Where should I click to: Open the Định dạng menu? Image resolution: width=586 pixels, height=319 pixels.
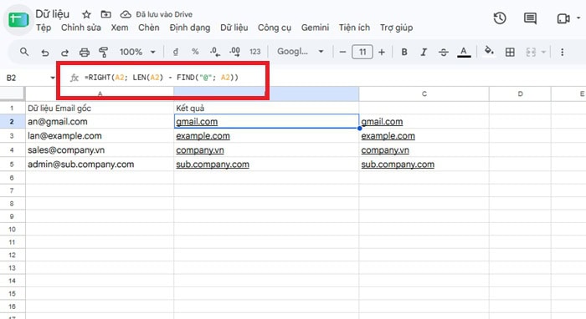(190, 28)
